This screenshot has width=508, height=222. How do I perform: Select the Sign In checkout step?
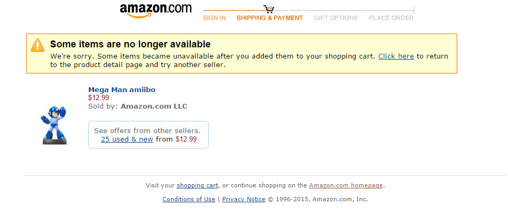214,18
